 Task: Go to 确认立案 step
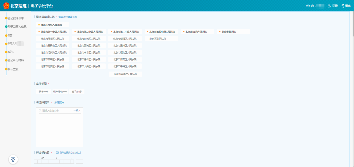pos(13,69)
